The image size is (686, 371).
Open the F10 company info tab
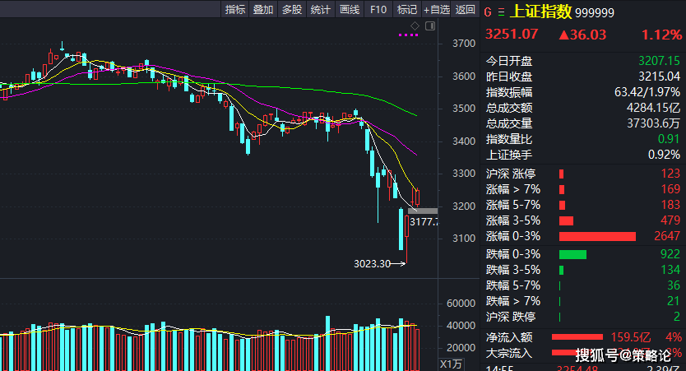click(378, 10)
